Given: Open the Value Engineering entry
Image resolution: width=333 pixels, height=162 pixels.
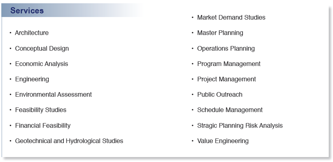Looking at the screenshot, I should pos(222,141).
